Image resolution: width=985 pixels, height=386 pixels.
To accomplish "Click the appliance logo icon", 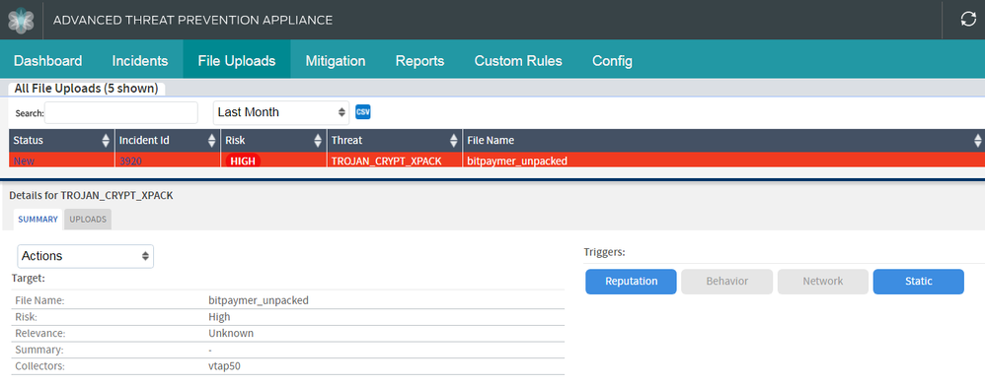I will (x=21, y=20).
